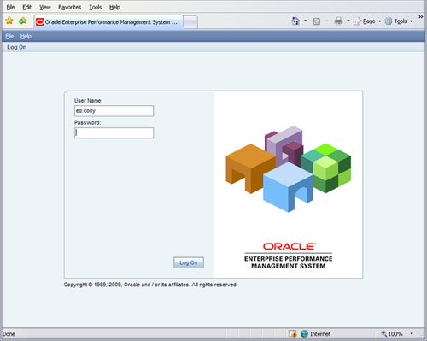Open the Help menu in blue bar

[26, 36]
